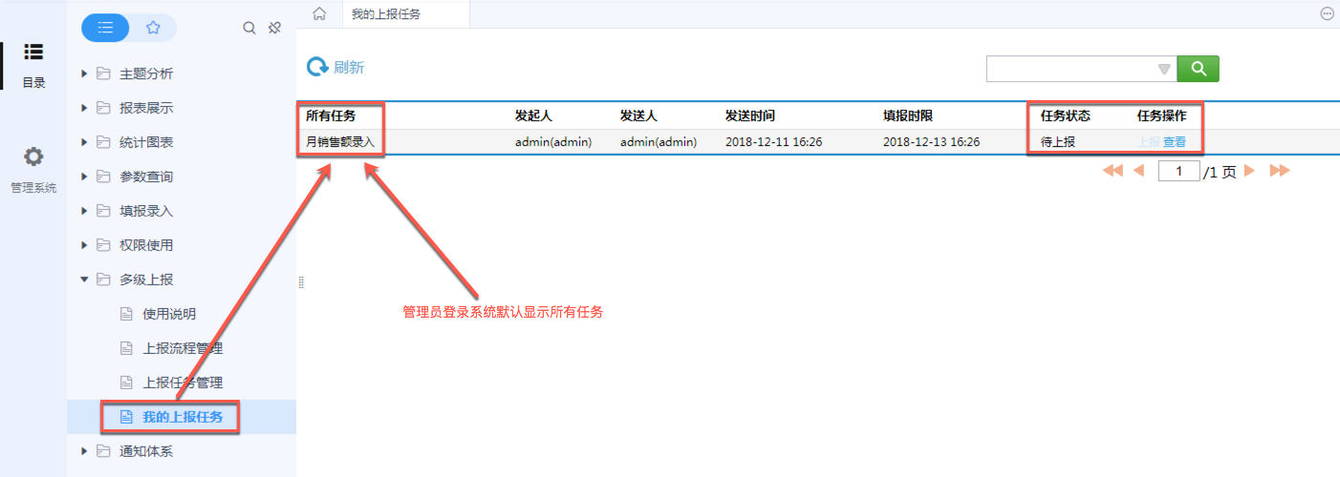Open the 使用说明 page
Image resolution: width=1340 pixels, height=477 pixels.
point(169,314)
